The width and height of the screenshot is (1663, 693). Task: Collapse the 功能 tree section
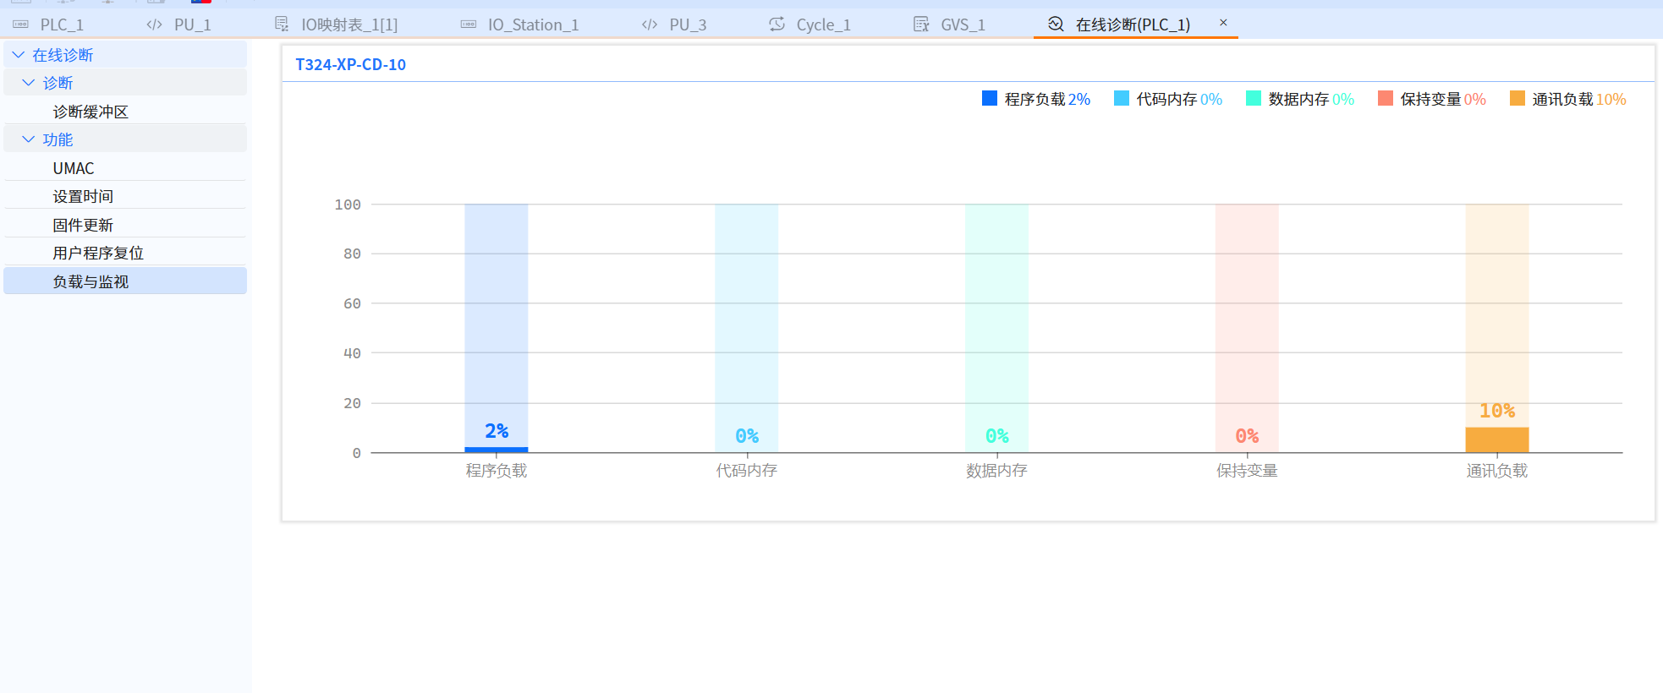(29, 139)
